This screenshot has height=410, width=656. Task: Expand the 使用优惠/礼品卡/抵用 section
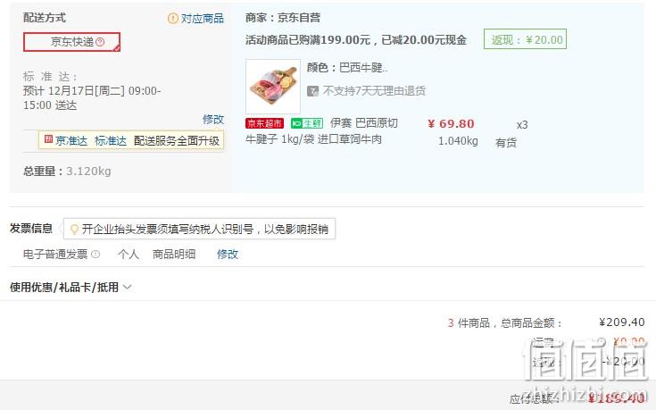point(71,288)
